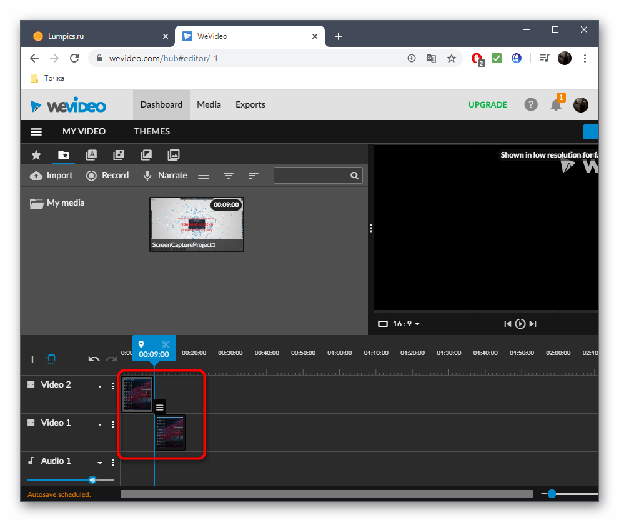Add a new track with plus icon

click(32, 359)
